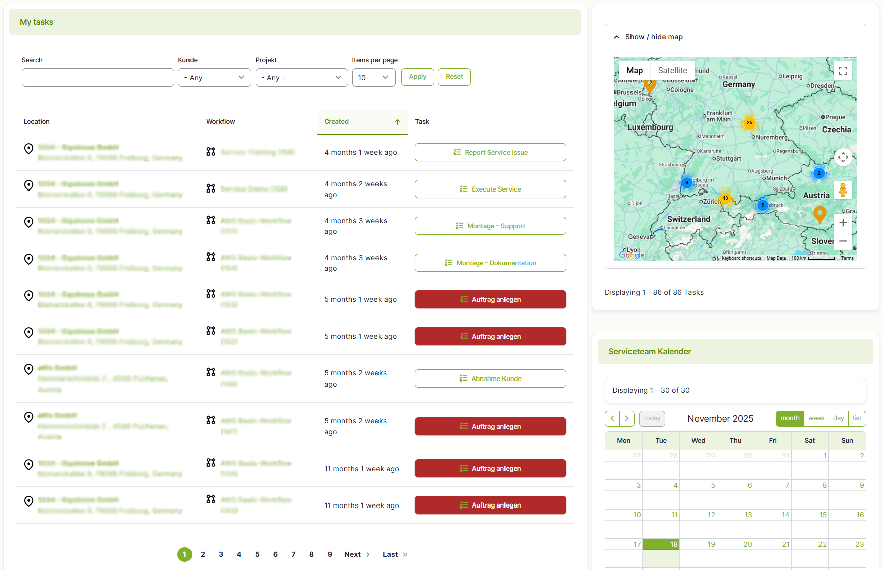This screenshot has height=570, width=883.
Task: Go to page 5 of tasks
Action: (x=257, y=554)
